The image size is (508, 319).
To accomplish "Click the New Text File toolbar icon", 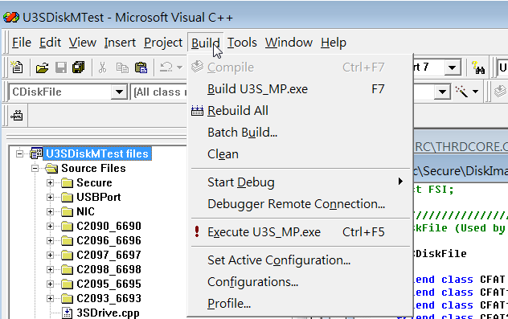I will (17, 67).
